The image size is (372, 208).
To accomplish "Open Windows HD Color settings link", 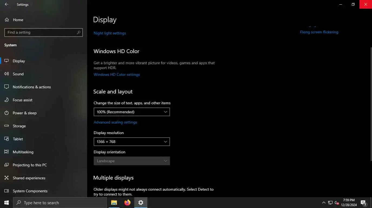I will 117,74.
